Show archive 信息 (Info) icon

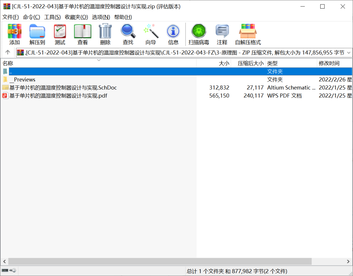click(x=173, y=32)
